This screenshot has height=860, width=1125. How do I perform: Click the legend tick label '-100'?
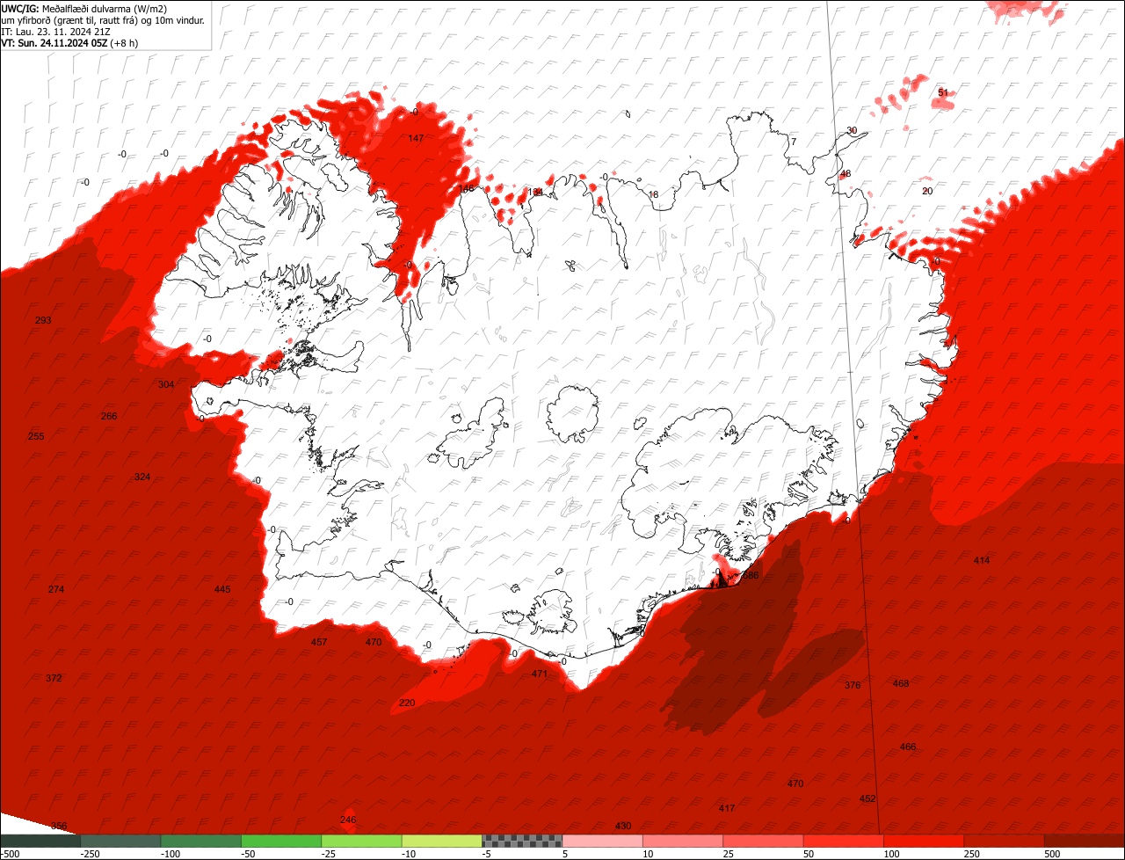(170, 854)
